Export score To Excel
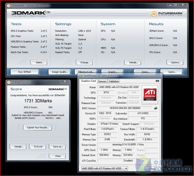 (38, 147)
